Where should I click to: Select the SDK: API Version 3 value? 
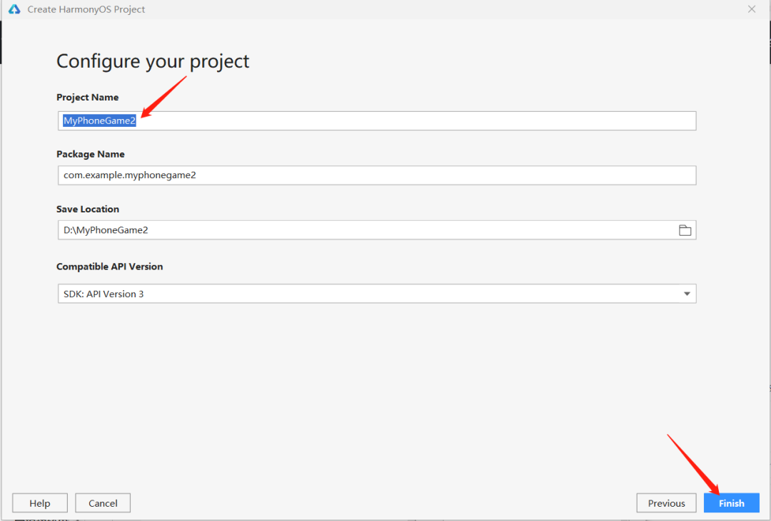pyautogui.click(x=104, y=294)
